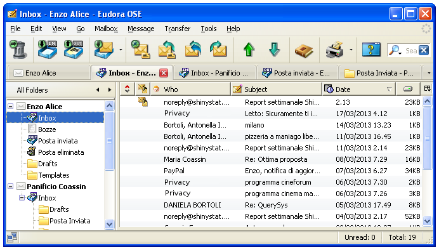Open the Message menu

coord(141,29)
